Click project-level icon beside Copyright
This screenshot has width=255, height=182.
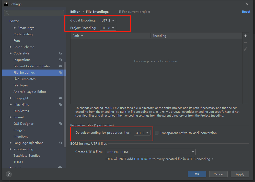tap(60, 98)
